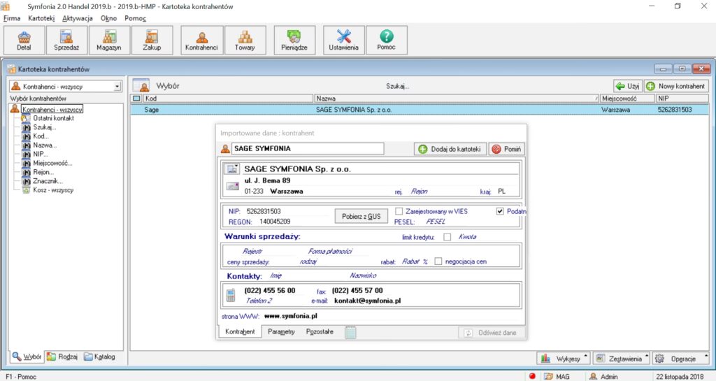Viewport: 716px width, 381px height.
Task: Click the Towary toolbar icon
Action: [x=245, y=41]
